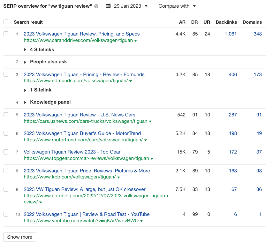Click the Show more button
266x245 pixels.
(x=20, y=237)
